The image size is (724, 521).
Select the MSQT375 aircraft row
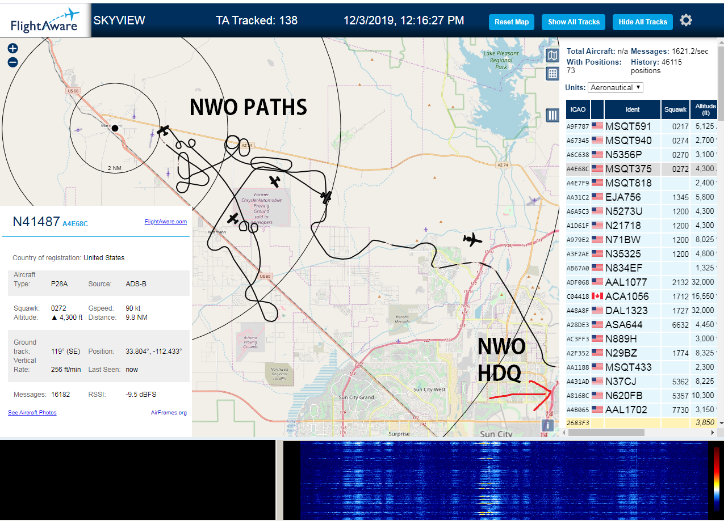(642, 169)
